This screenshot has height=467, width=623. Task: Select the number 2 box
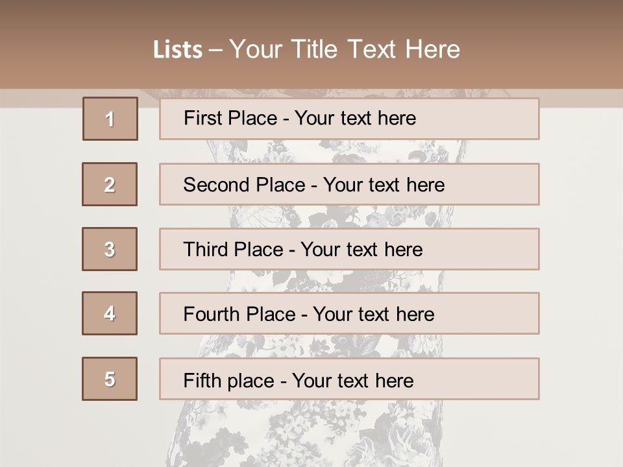(110, 184)
